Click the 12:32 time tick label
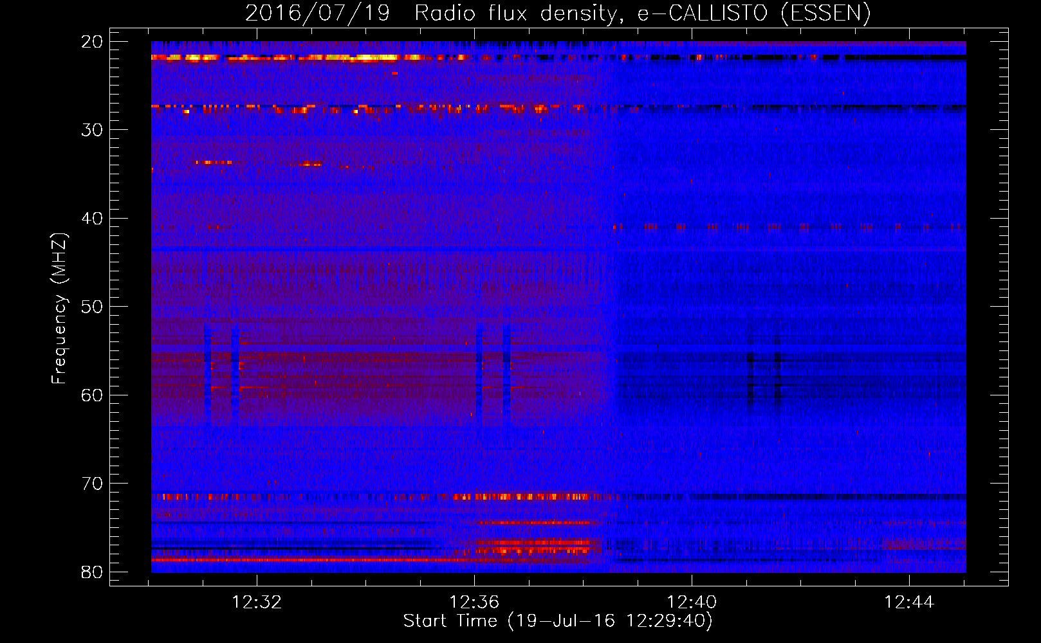 pyautogui.click(x=257, y=602)
